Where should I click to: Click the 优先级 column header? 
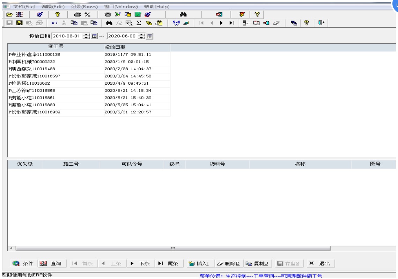25,164
